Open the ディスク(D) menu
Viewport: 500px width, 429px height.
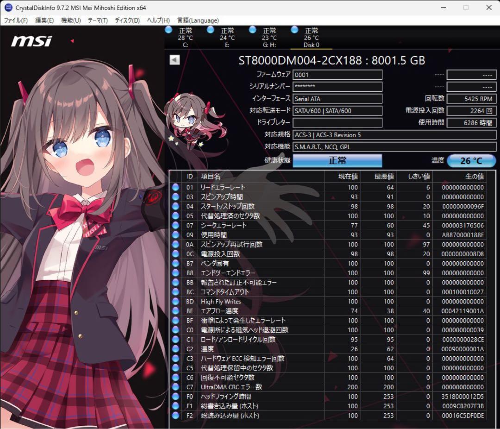point(127,20)
